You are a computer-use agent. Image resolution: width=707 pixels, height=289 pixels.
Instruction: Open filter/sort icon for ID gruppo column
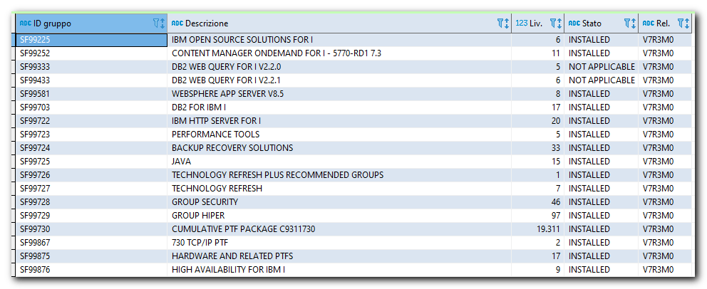point(159,23)
